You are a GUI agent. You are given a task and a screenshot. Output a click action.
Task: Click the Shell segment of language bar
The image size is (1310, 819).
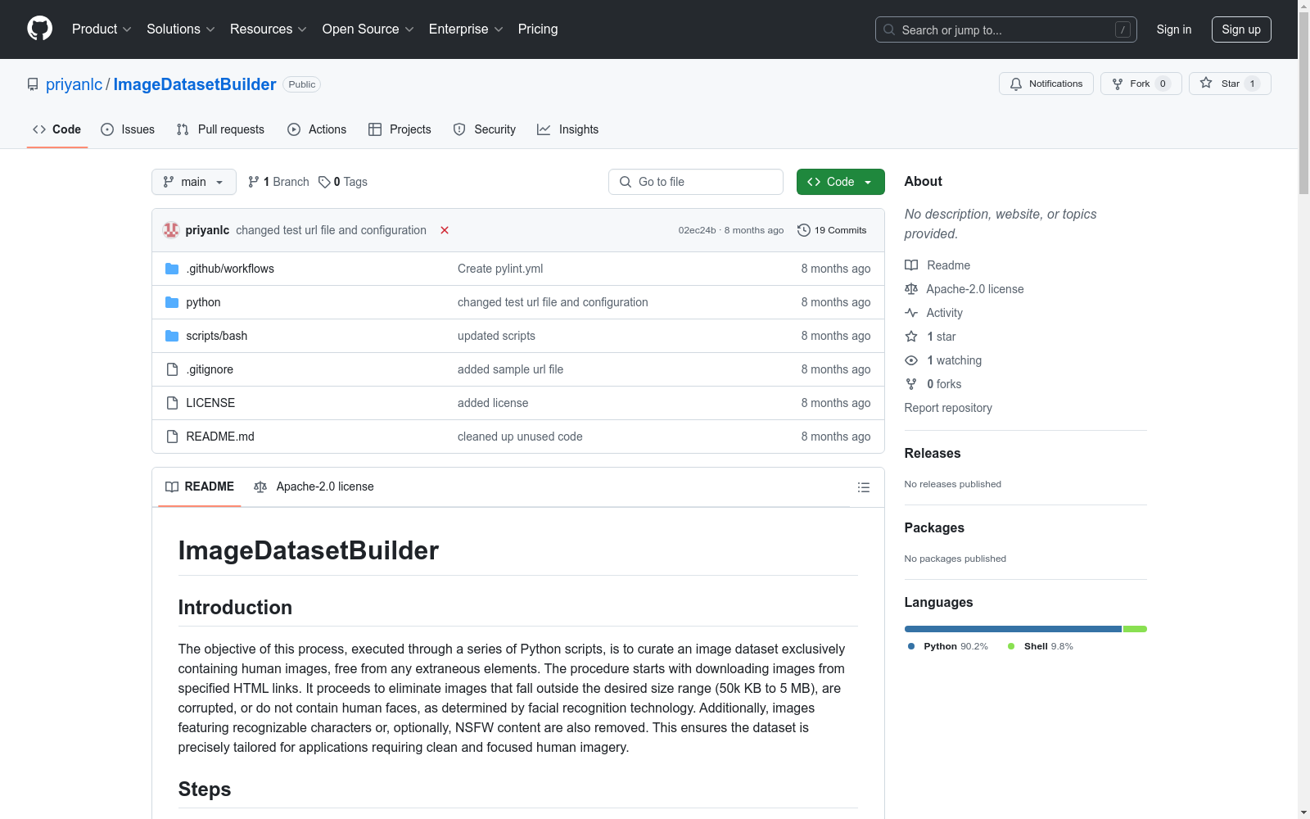pyautogui.click(x=1135, y=629)
